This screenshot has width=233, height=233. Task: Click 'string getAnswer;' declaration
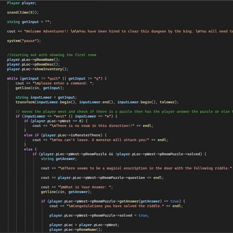pos(59,159)
